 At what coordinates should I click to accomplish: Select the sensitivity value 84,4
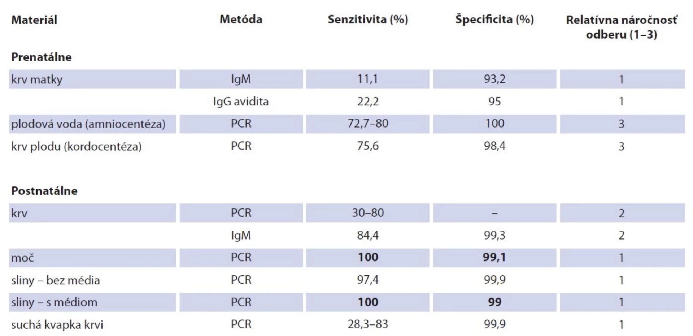368,235
